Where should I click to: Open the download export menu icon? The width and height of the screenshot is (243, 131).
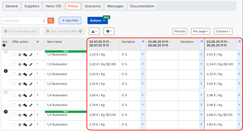pyautogui.click(x=94, y=31)
